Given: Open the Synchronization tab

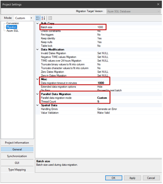Looking at the screenshot, I should [x=17, y=156].
